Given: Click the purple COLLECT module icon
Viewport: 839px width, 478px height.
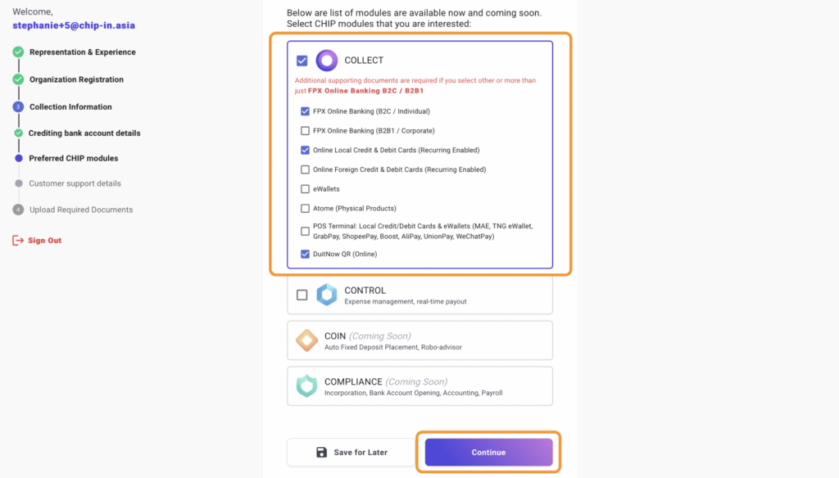Looking at the screenshot, I should click(327, 61).
